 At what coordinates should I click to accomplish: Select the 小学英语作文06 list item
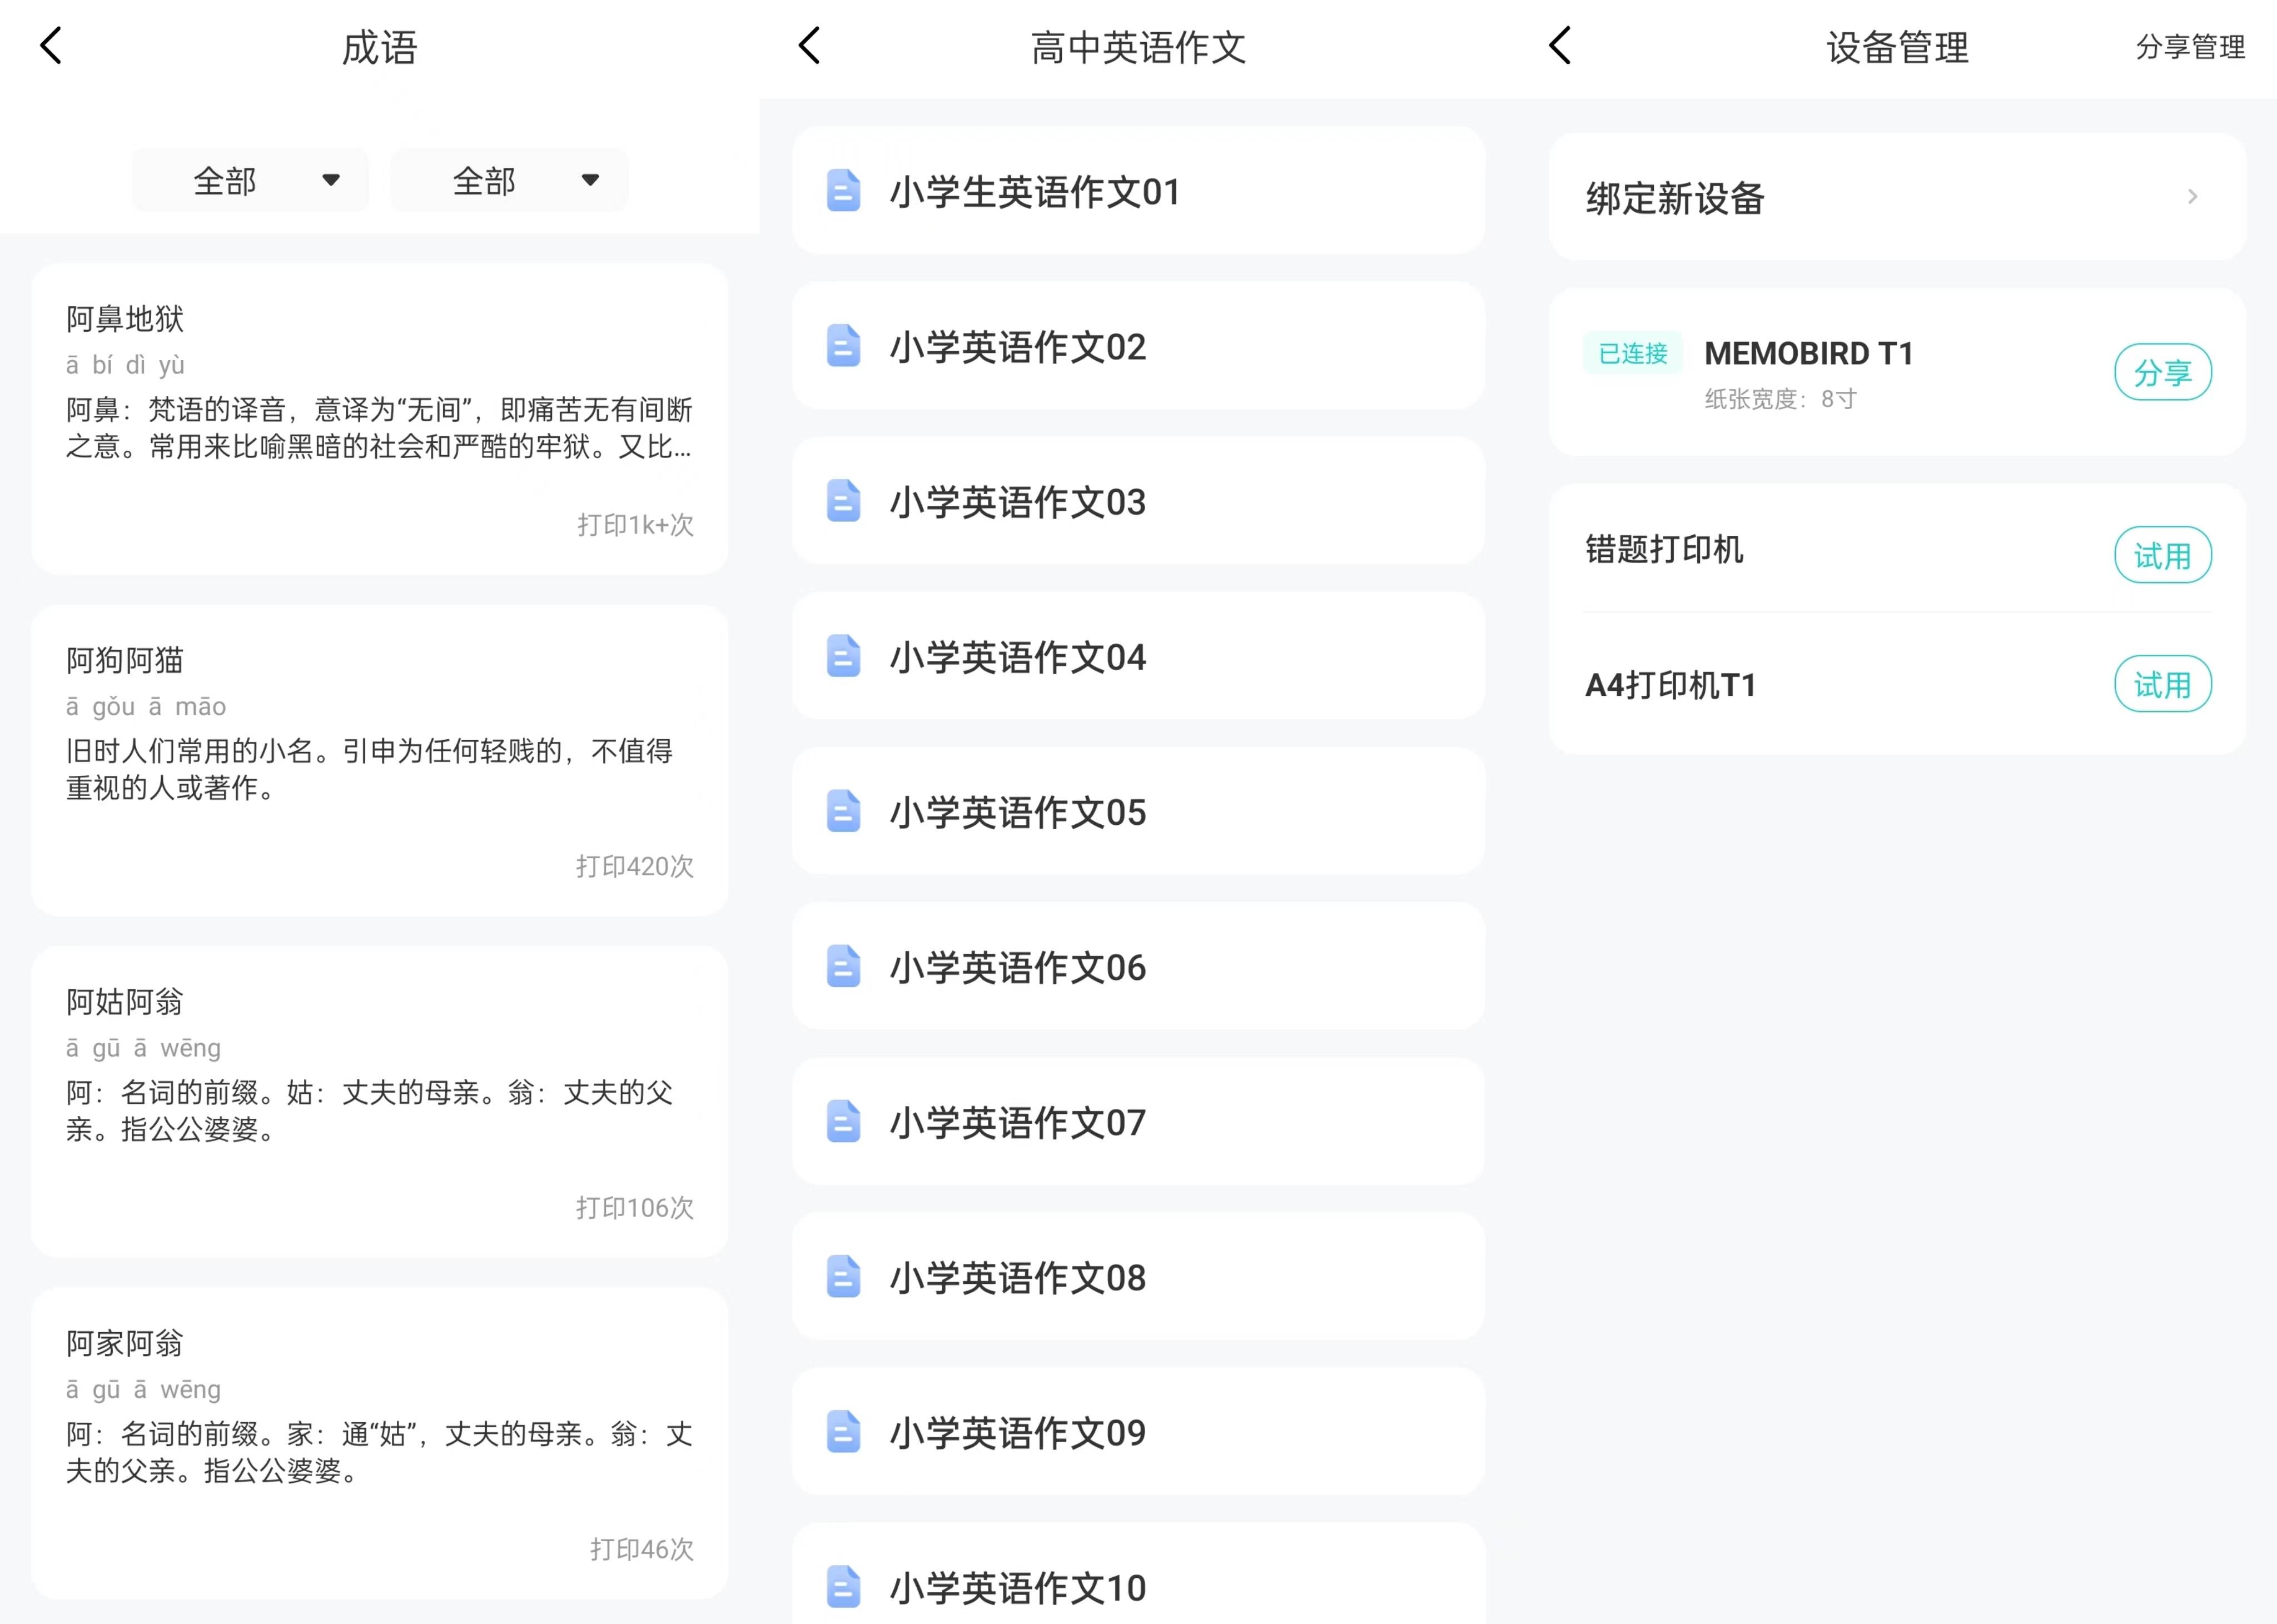tap(1138, 966)
